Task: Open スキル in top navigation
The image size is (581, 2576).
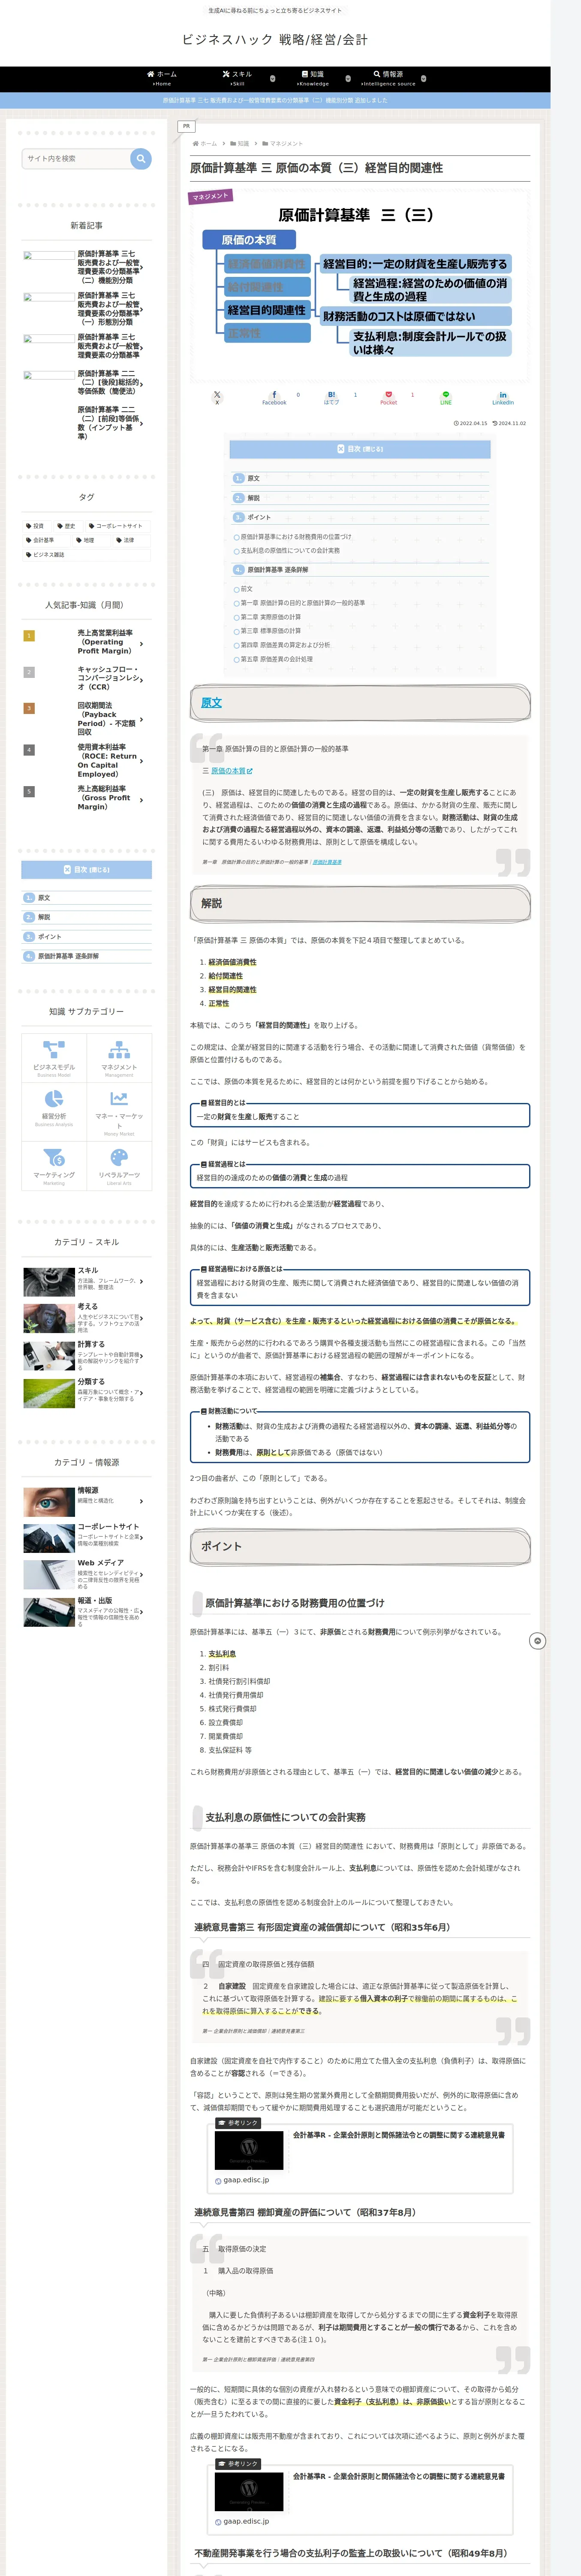Action: [x=238, y=78]
